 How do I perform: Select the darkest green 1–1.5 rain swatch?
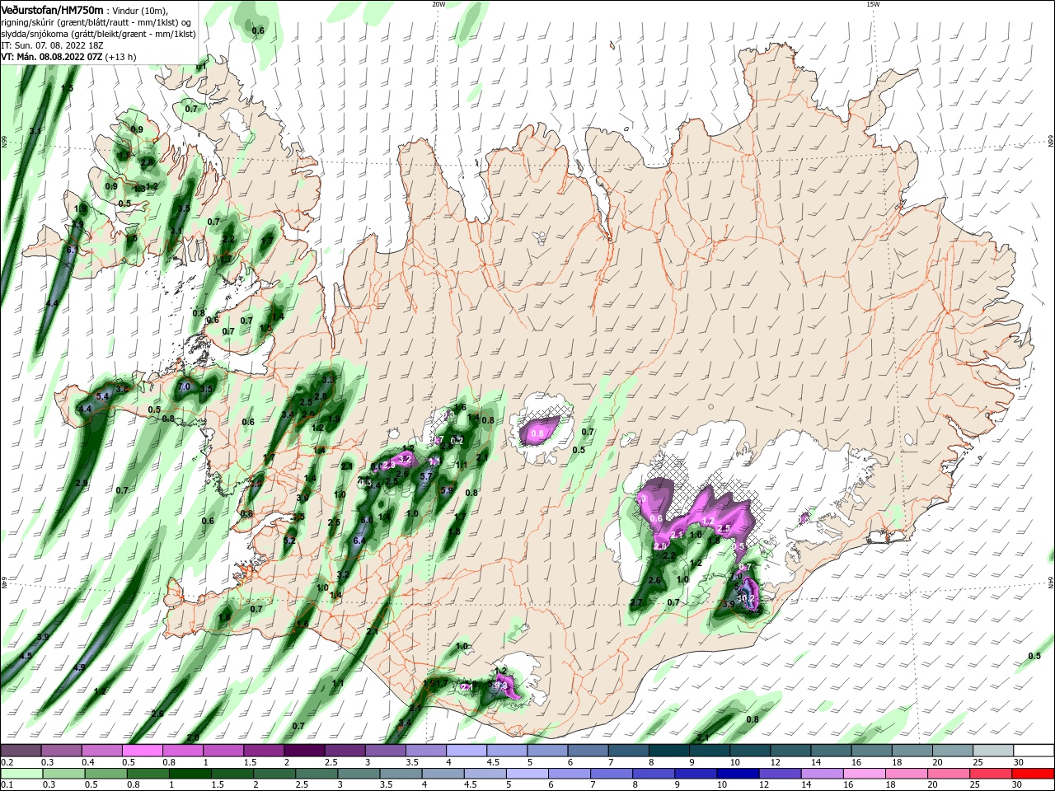click(190, 774)
